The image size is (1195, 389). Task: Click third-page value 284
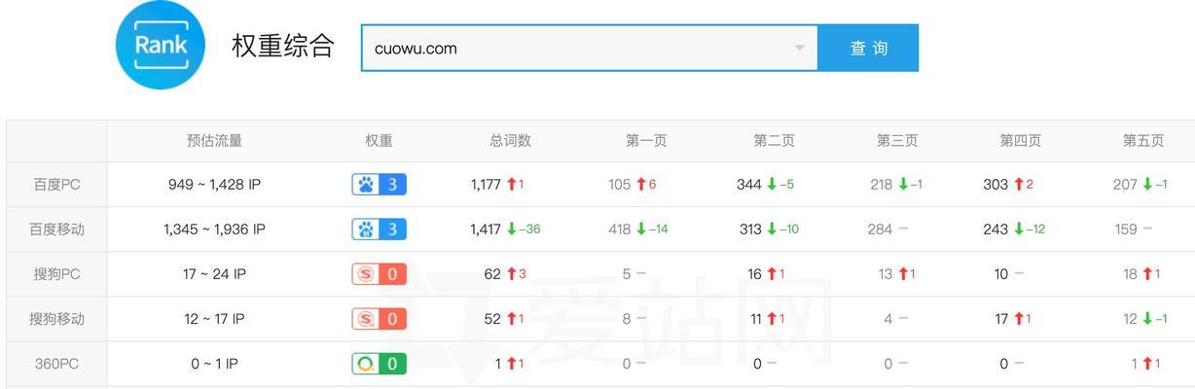pos(880,230)
